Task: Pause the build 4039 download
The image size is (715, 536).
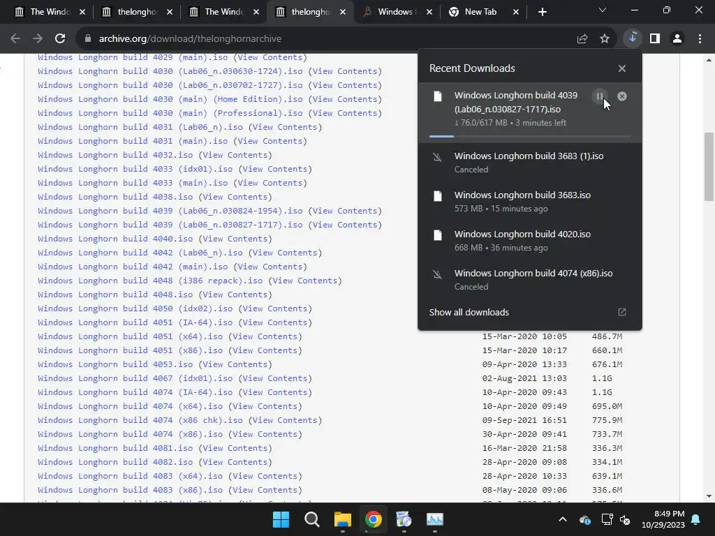Action: (x=600, y=96)
